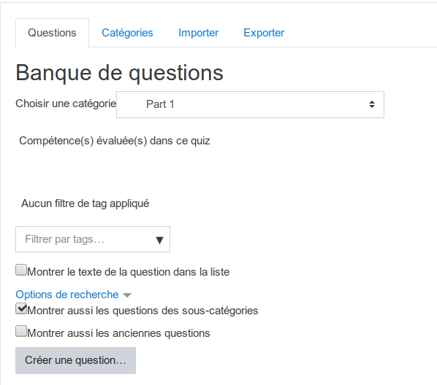The image size is (437, 385).
Task: Click the up-down arrows of the category selector
Action: coord(371,104)
